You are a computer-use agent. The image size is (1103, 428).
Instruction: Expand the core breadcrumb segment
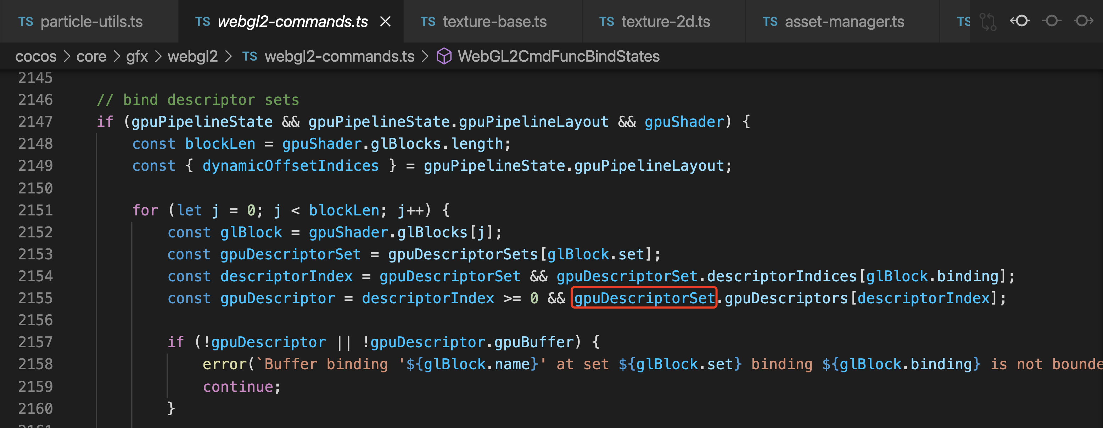coord(91,56)
